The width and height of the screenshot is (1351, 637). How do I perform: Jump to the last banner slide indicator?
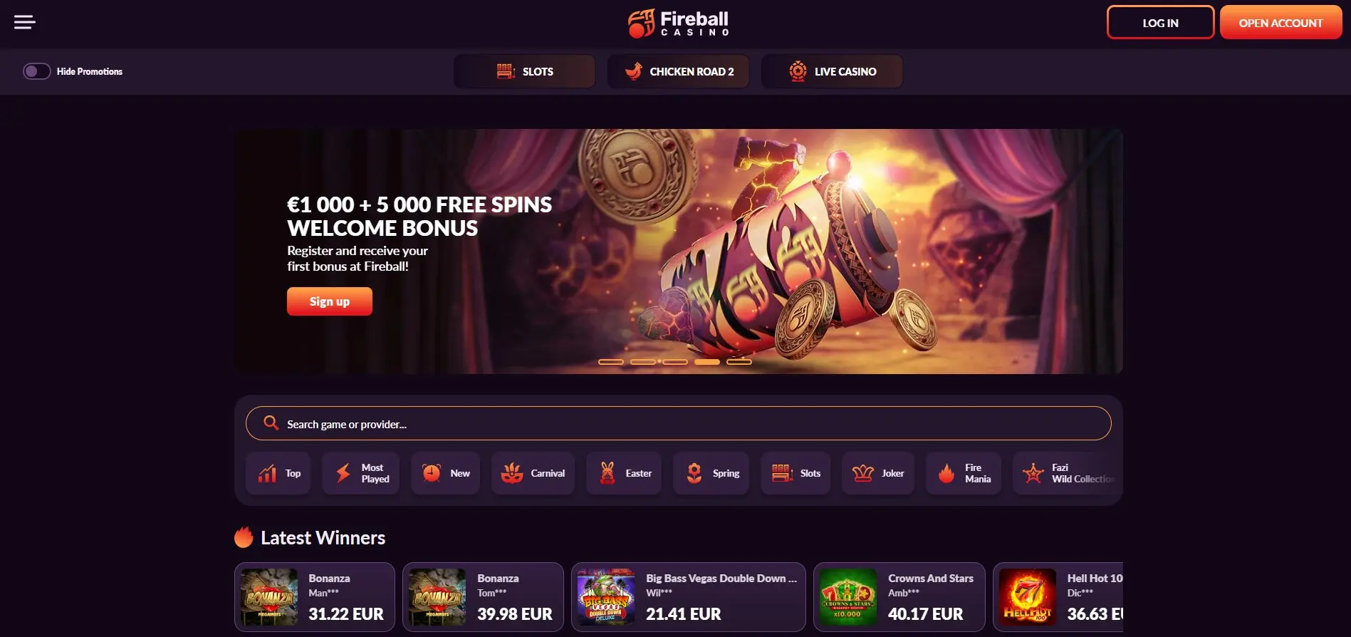click(x=739, y=362)
